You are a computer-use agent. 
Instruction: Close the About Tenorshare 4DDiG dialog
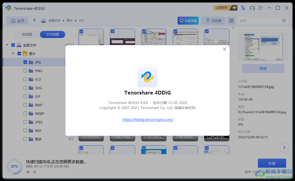click(225, 49)
